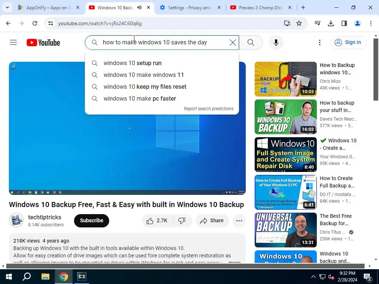Screen dimensions: 379x284
Task: Open the Chrome three-dot menu
Action: [370, 23]
